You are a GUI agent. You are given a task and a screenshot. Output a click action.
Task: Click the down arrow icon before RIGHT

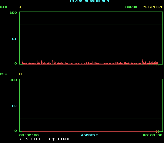[53, 139]
